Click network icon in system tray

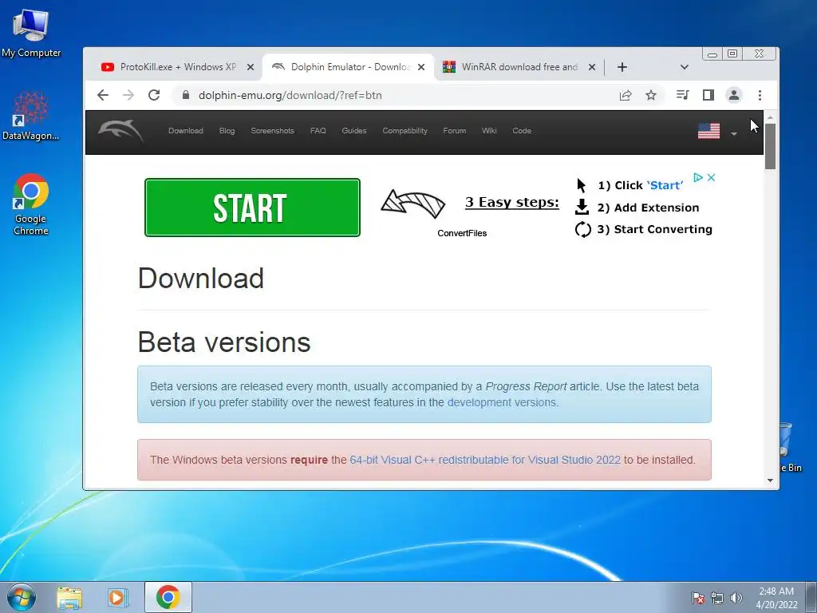point(717,598)
